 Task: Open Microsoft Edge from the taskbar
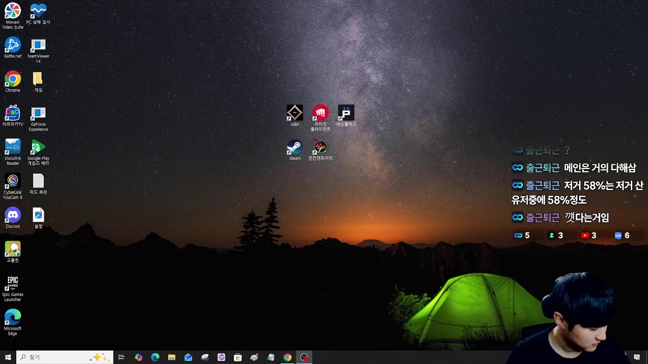155,357
